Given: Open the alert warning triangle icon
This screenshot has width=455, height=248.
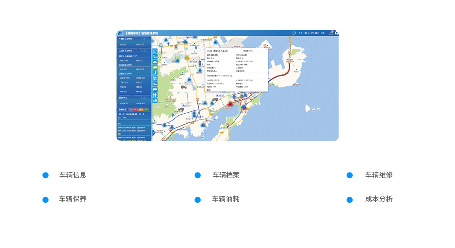Looking at the screenshot, I should click(331, 33).
